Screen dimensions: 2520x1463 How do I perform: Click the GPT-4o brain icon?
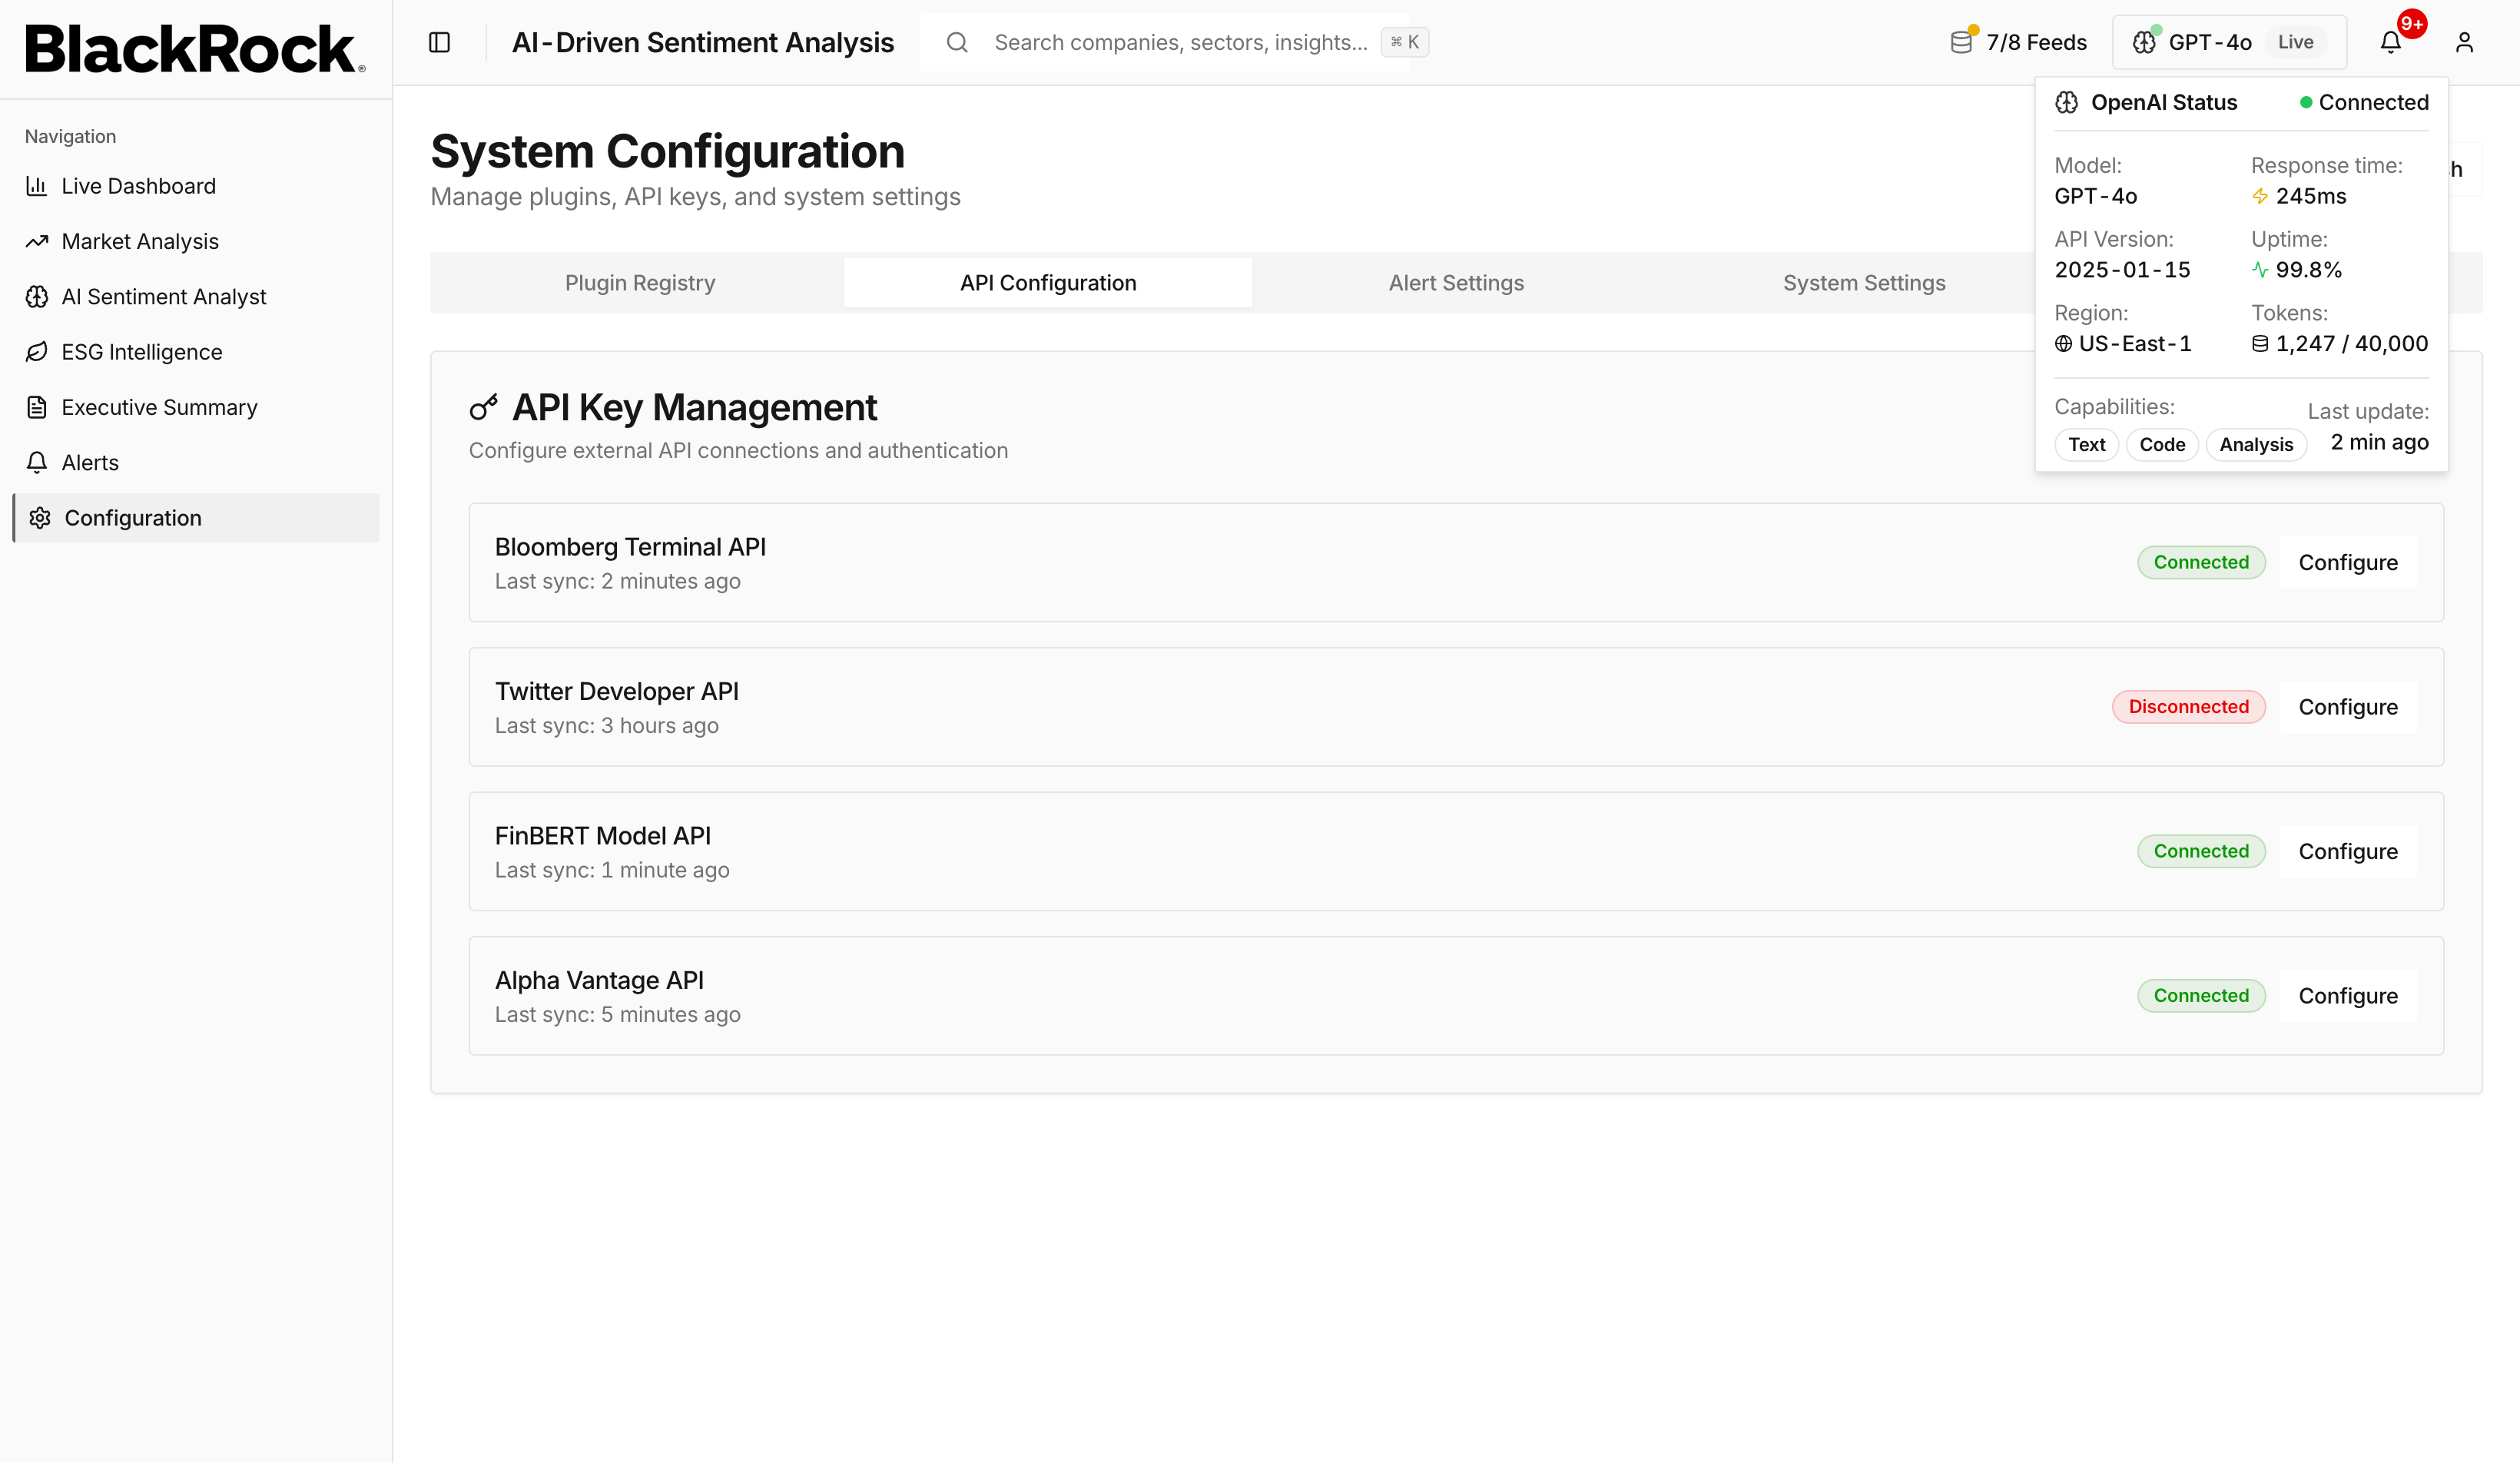tap(2144, 42)
